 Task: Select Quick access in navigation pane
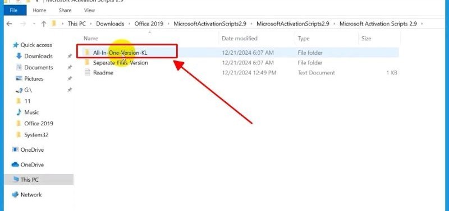click(x=36, y=45)
